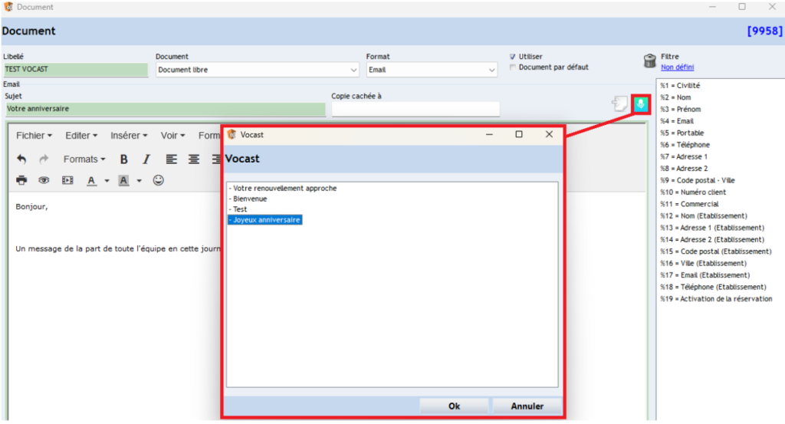The image size is (785, 424).
Task: Click the import document page icon
Action: [x=619, y=104]
